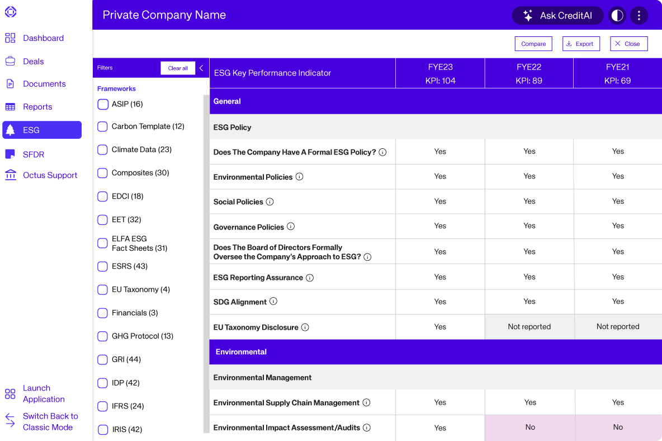Go to SFDR in the sidebar
Screen dimensions: 662x441
pos(34,154)
